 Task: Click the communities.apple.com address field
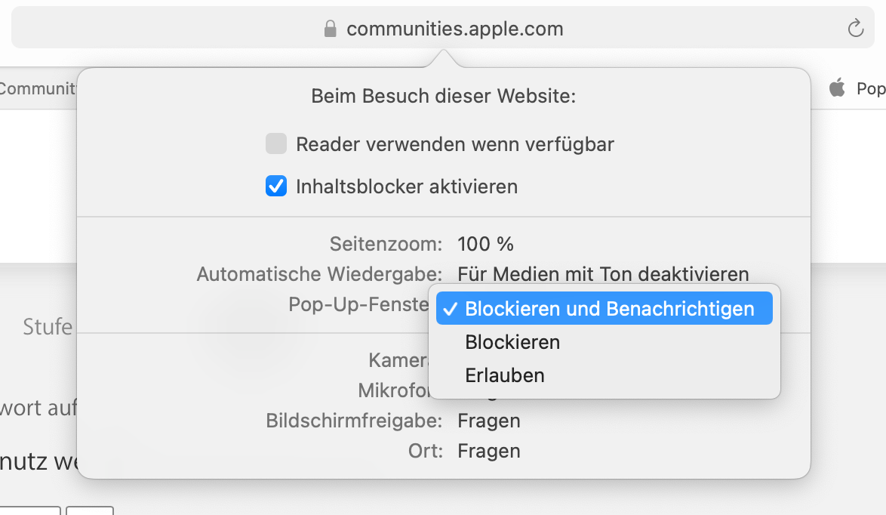click(454, 29)
